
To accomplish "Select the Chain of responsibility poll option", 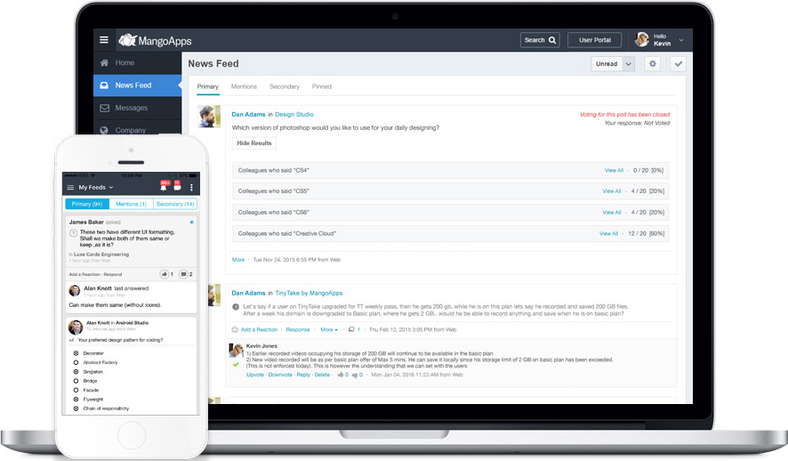I will click(x=76, y=408).
